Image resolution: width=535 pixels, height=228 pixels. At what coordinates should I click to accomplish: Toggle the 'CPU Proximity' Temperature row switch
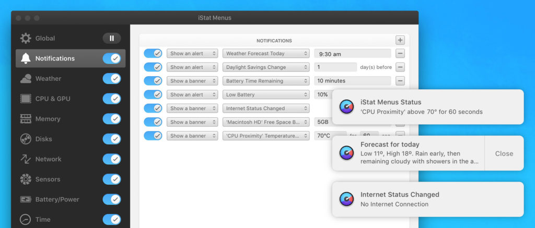tap(153, 136)
